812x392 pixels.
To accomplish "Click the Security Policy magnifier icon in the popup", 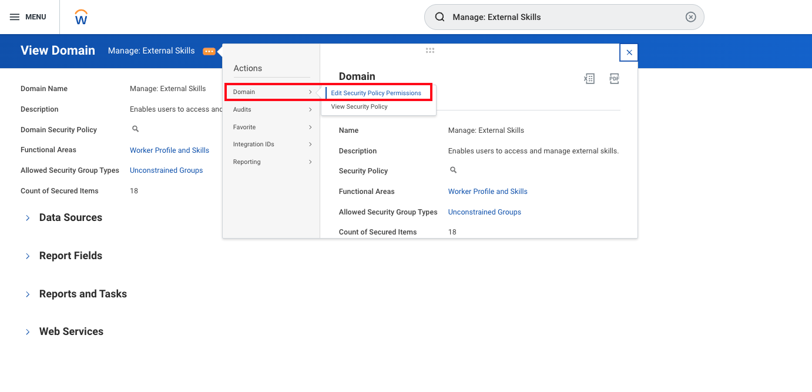I will pyautogui.click(x=453, y=170).
